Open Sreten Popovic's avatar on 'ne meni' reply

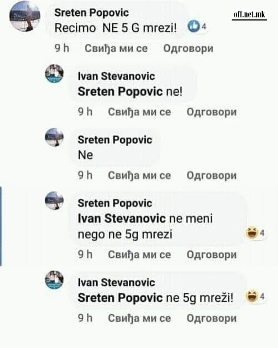[54, 201]
